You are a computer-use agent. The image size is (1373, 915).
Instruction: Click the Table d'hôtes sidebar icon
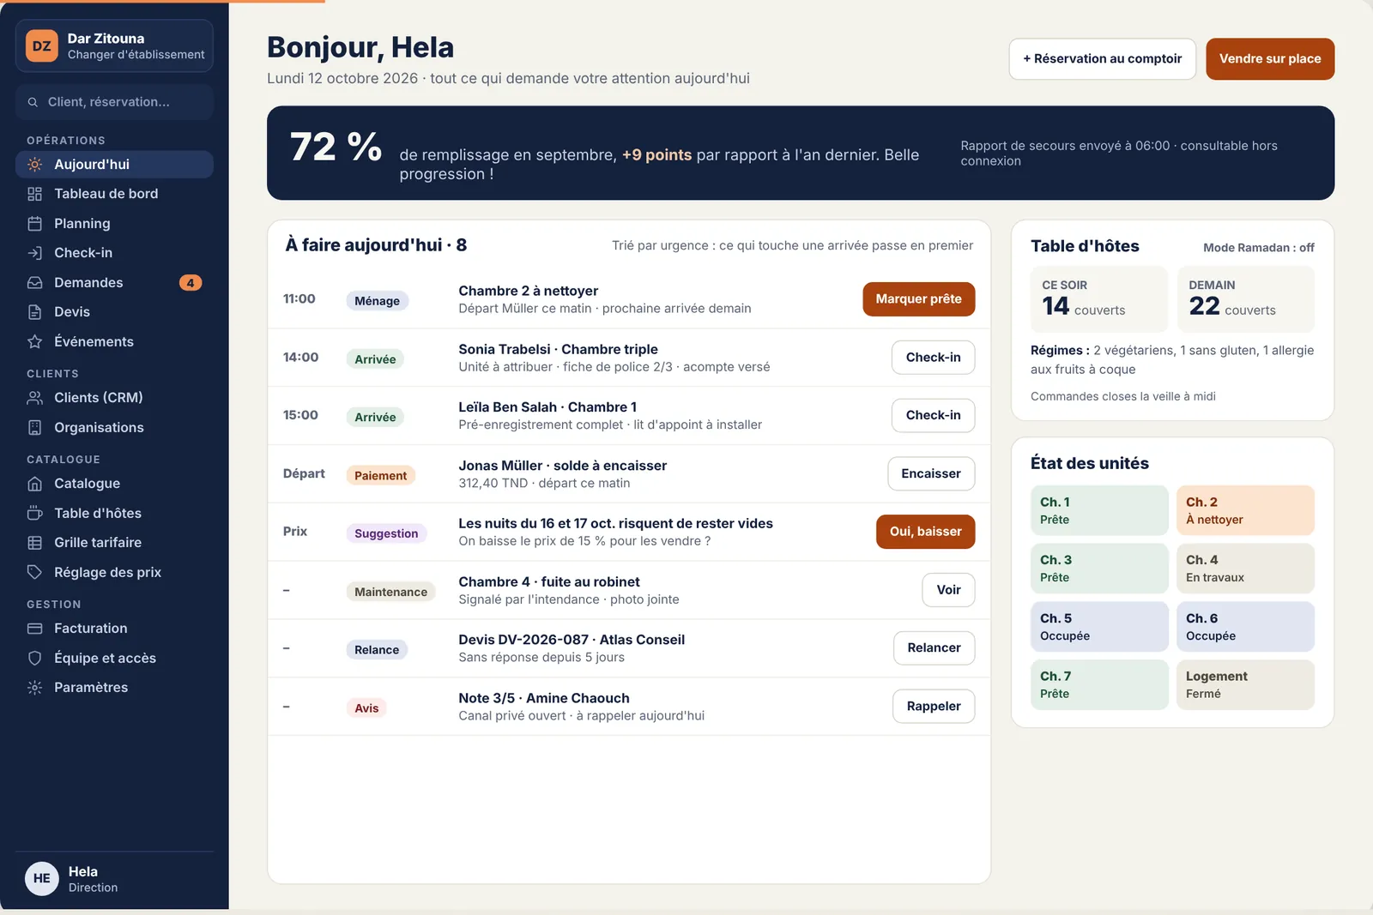(34, 513)
